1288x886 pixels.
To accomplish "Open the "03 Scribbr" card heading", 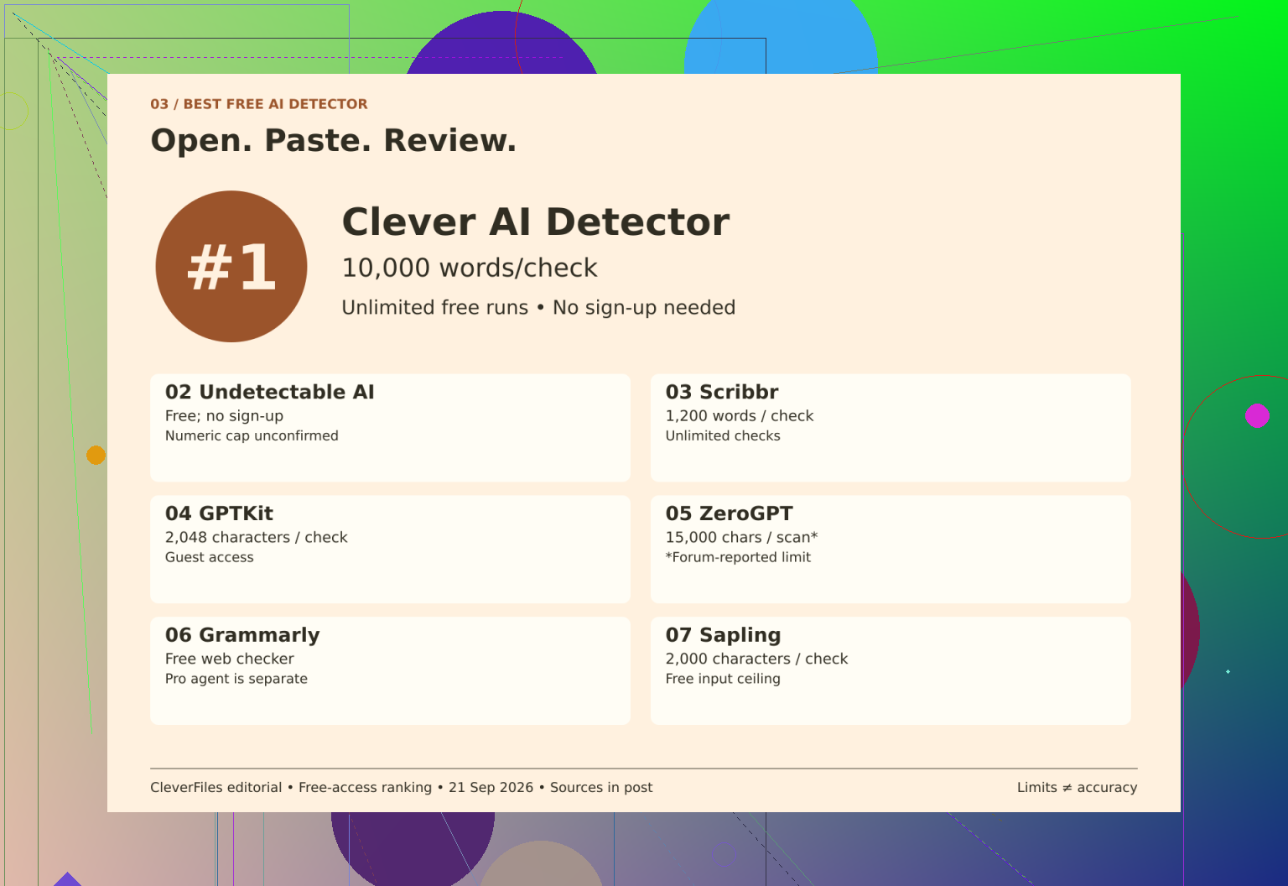I will pyautogui.click(x=722, y=392).
